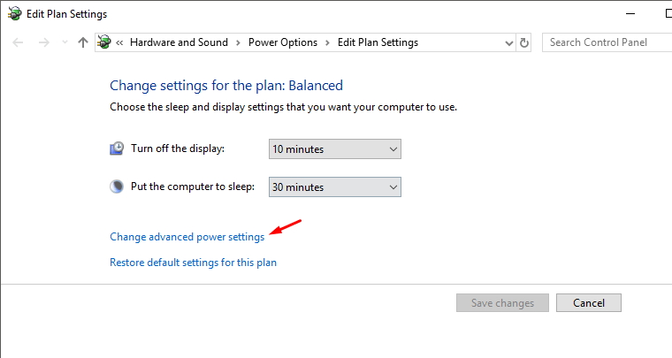
Task: Open the Turn off the display dropdown
Action: 334,149
